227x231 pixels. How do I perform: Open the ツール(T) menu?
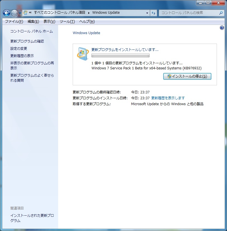(67, 22)
